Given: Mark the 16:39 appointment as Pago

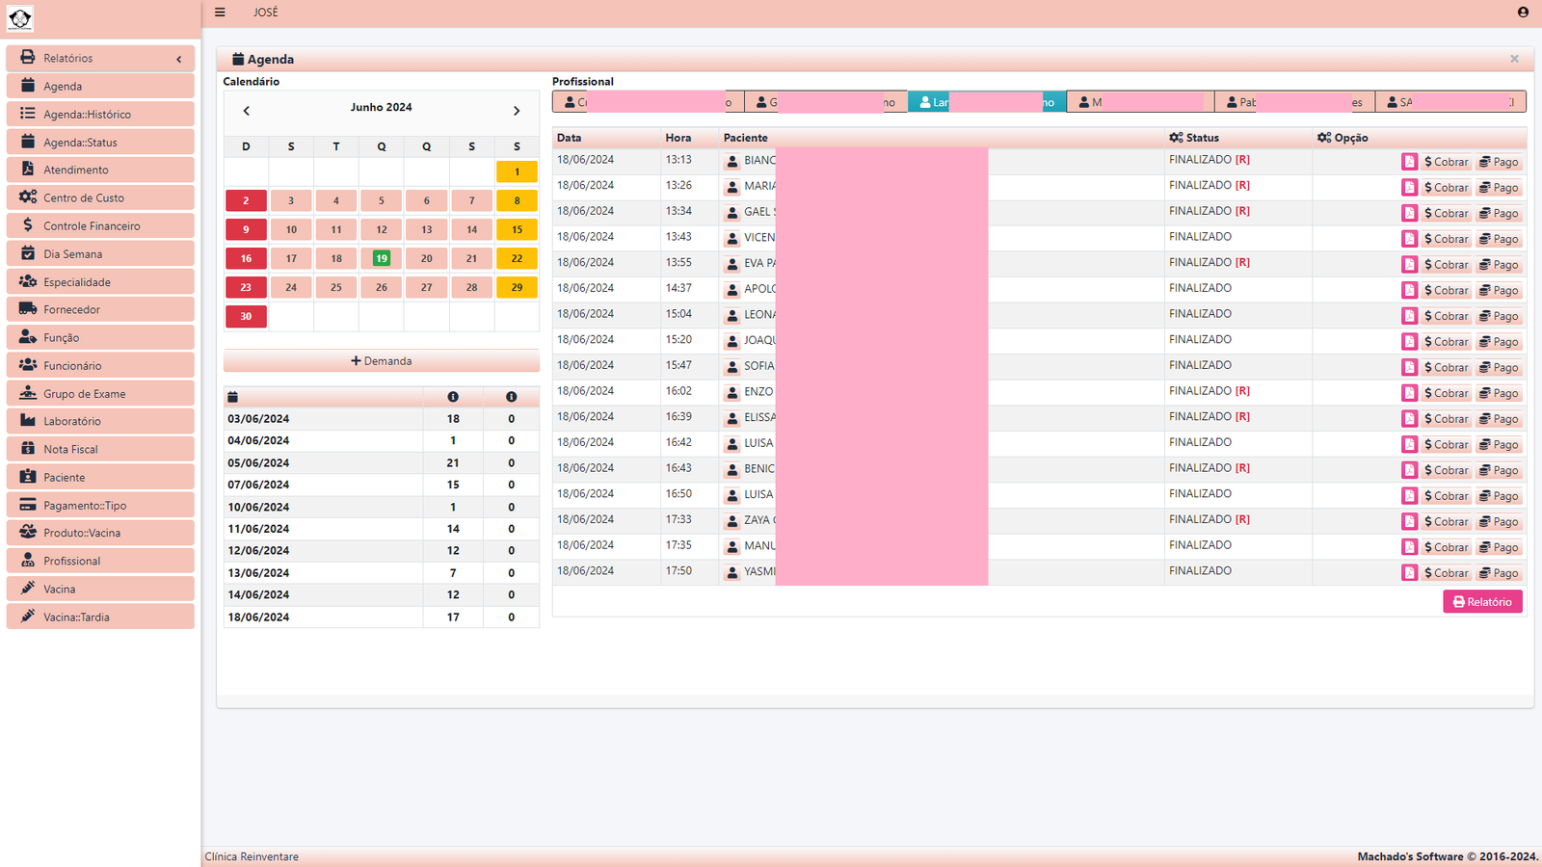Looking at the screenshot, I should tap(1499, 419).
